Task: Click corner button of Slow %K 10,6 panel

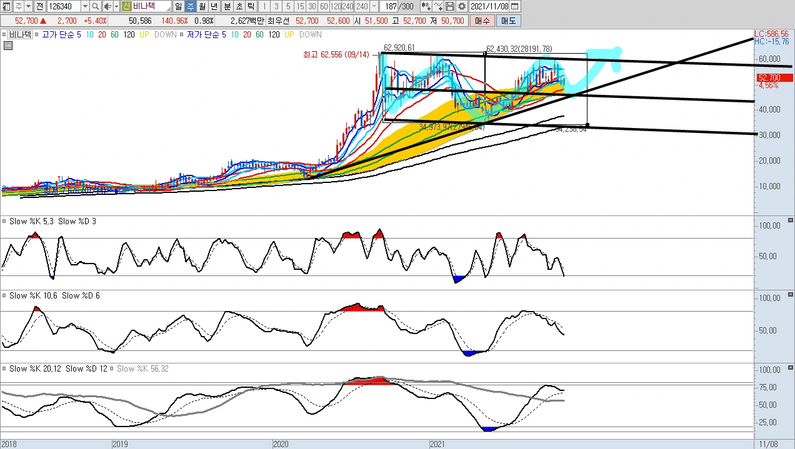Action: click(x=790, y=295)
